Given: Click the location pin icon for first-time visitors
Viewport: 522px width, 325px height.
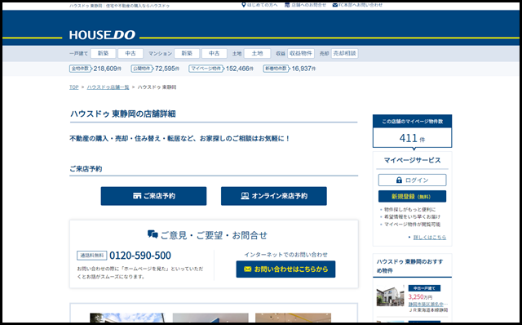Looking at the screenshot, I should tap(243, 5).
